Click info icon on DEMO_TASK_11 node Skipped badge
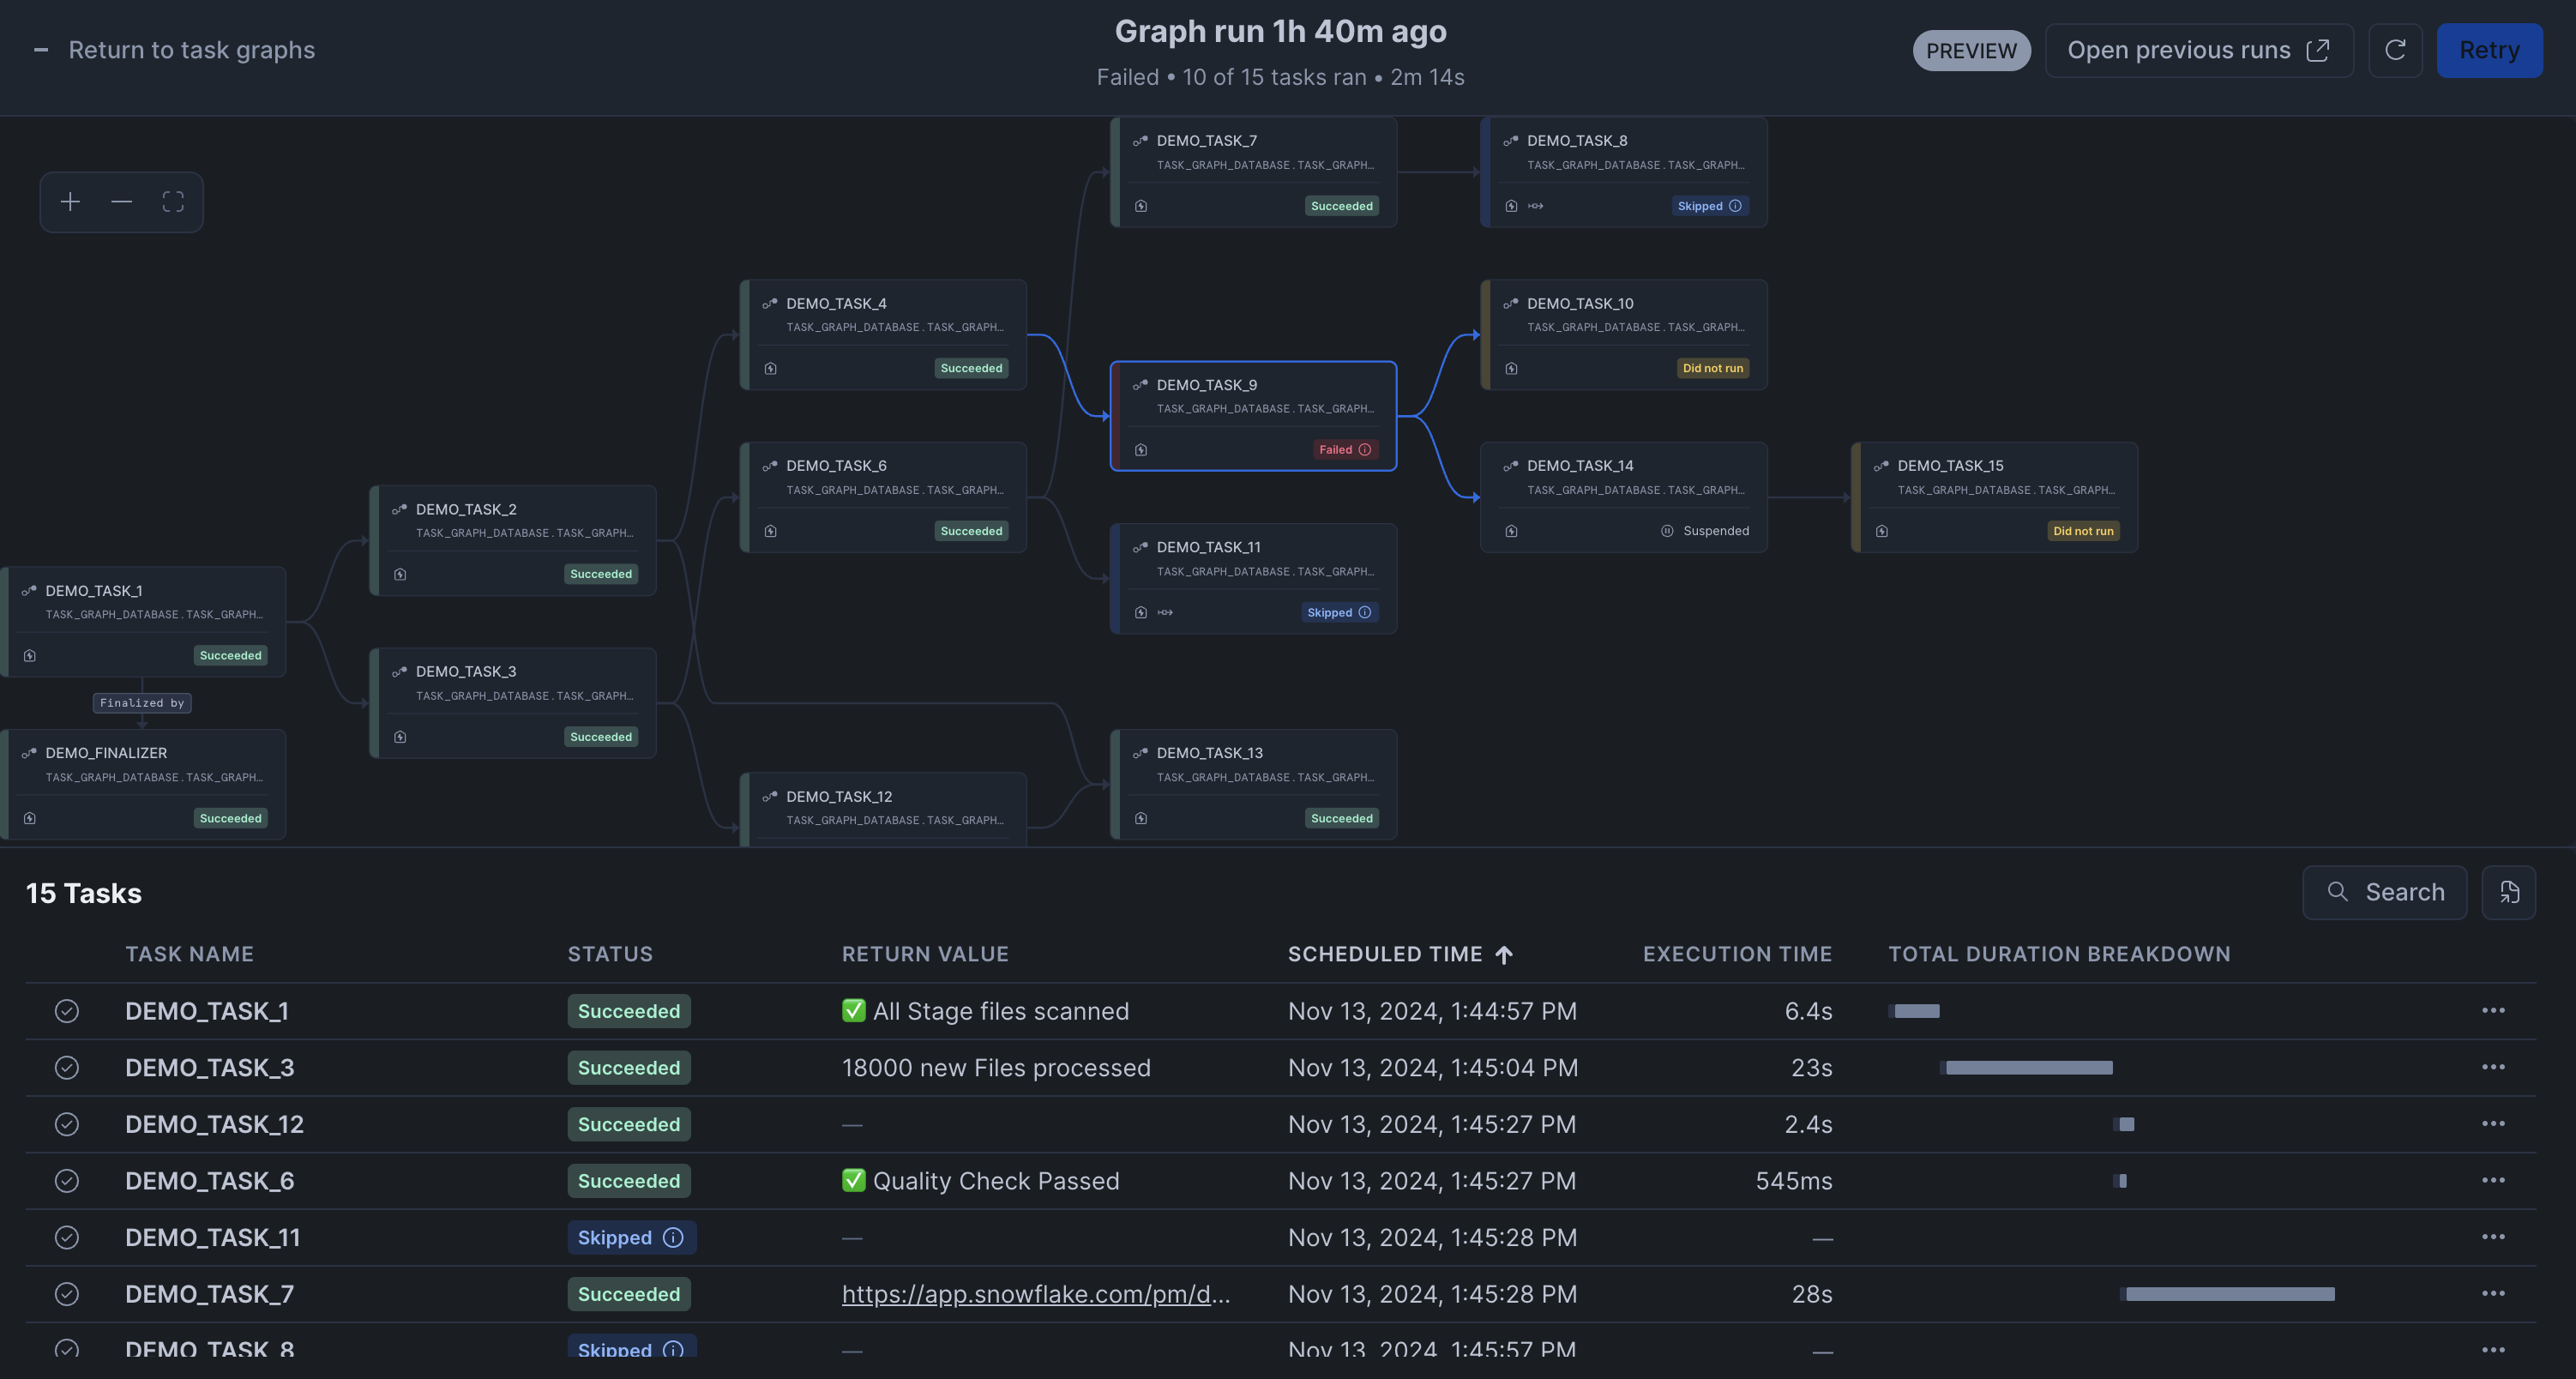2576x1379 pixels. [x=1365, y=612]
